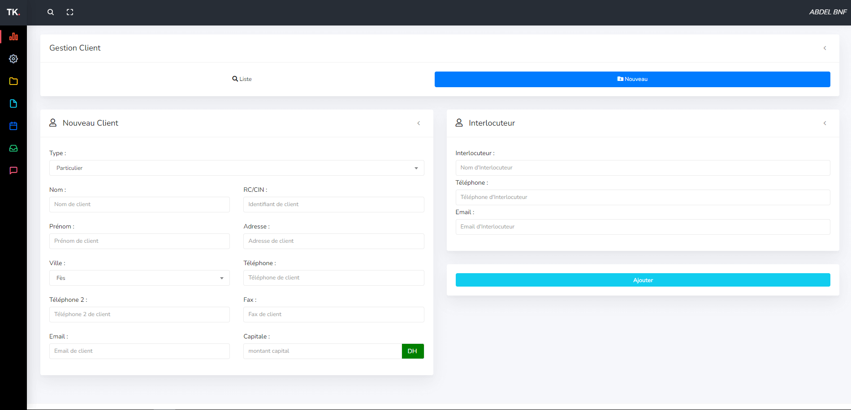
Task: Click the Interlocuteur panel heading text
Action: tap(492, 123)
